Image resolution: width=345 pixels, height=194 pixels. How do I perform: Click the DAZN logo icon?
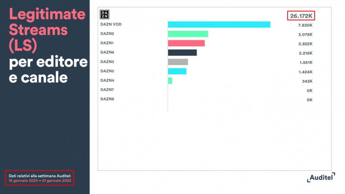105,14
